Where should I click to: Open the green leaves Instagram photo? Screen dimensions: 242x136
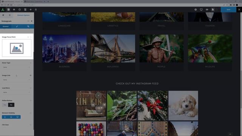coord(122,105)
